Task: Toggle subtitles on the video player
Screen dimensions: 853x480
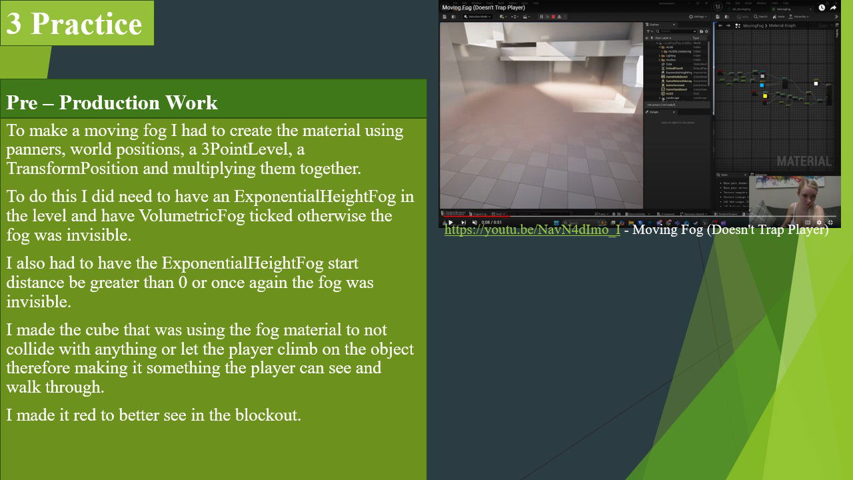Action: [808, 223]
